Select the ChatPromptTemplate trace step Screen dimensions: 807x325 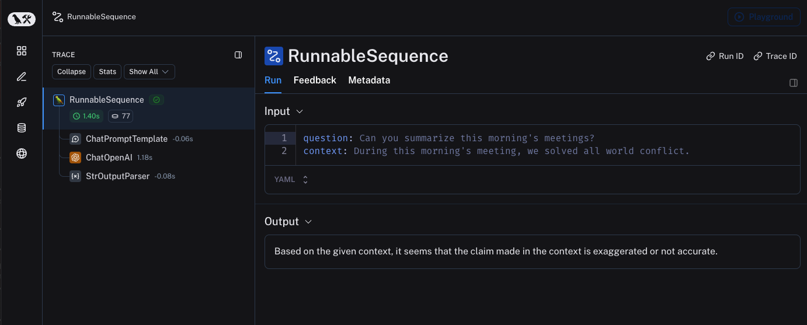pos(126,139)
